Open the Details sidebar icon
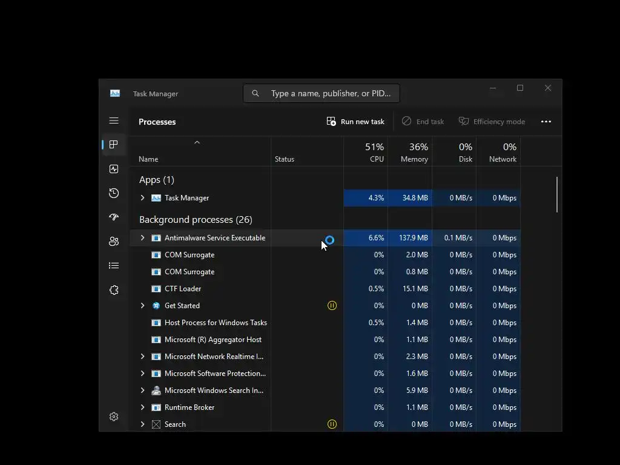 click(114, 265)
